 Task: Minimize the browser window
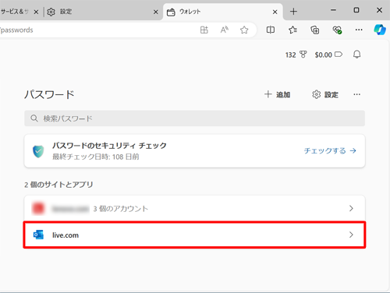[x=333, y=10]
